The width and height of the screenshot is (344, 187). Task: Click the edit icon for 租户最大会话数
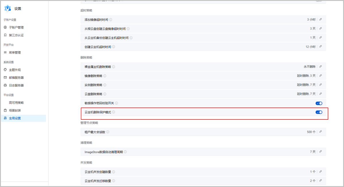[x=320, y=132]
